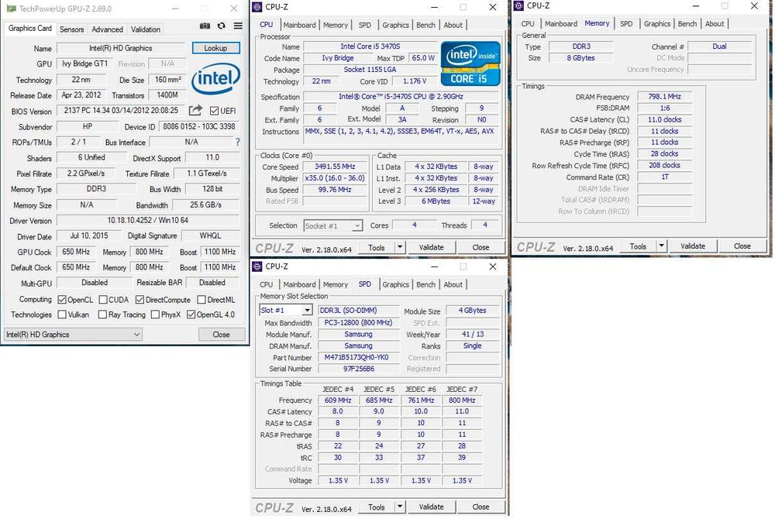Click the Specification field i5-3470S CPU
Viewport: 775px width, 519px height.
pos(401,97)
